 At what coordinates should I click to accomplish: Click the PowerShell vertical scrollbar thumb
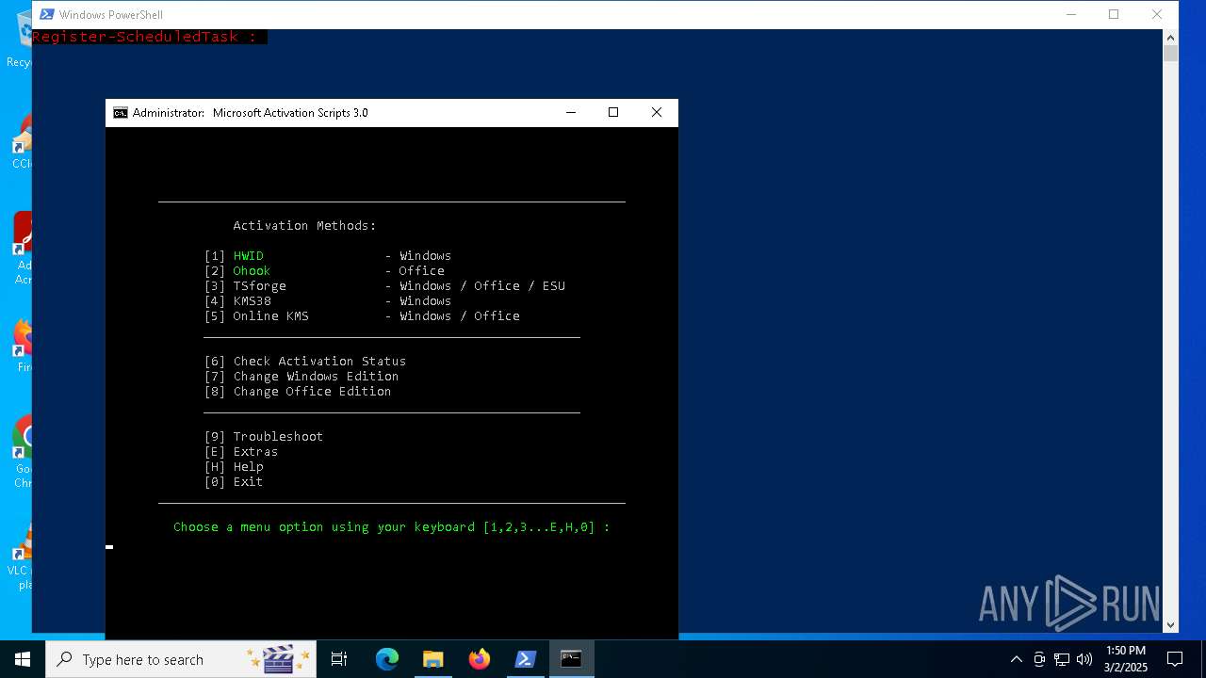[x=1171, y=54]
